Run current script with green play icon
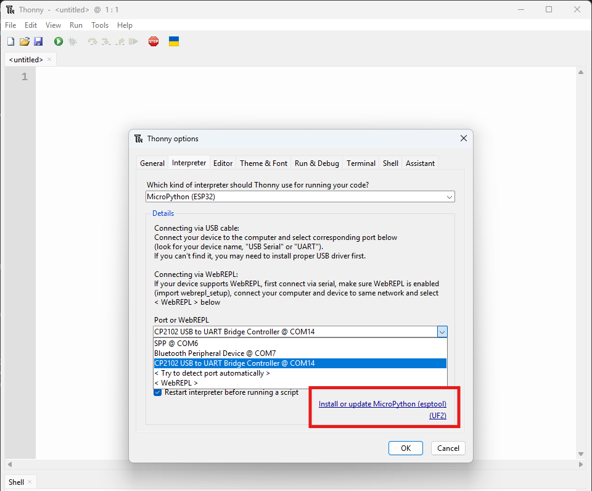This screenshot has height=491, width=592. tap(59, 41)
